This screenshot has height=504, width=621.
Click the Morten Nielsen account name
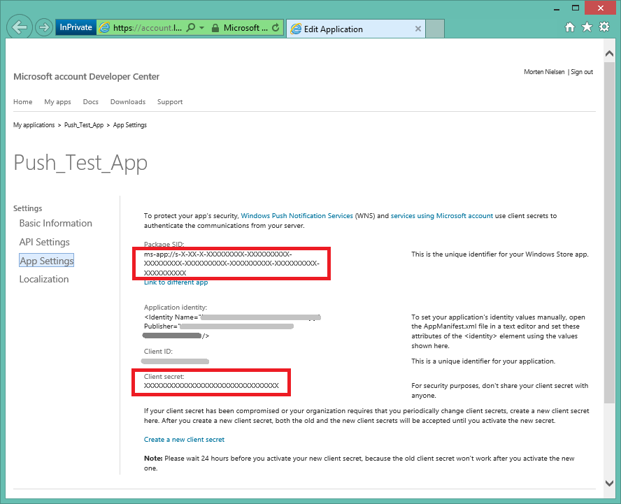[544, 72]
